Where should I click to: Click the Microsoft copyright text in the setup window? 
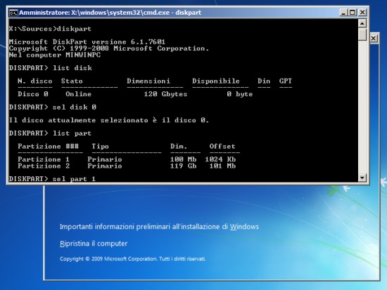point(132,258)
